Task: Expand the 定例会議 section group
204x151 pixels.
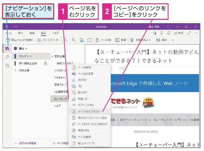Action: [x=15, y=71]
